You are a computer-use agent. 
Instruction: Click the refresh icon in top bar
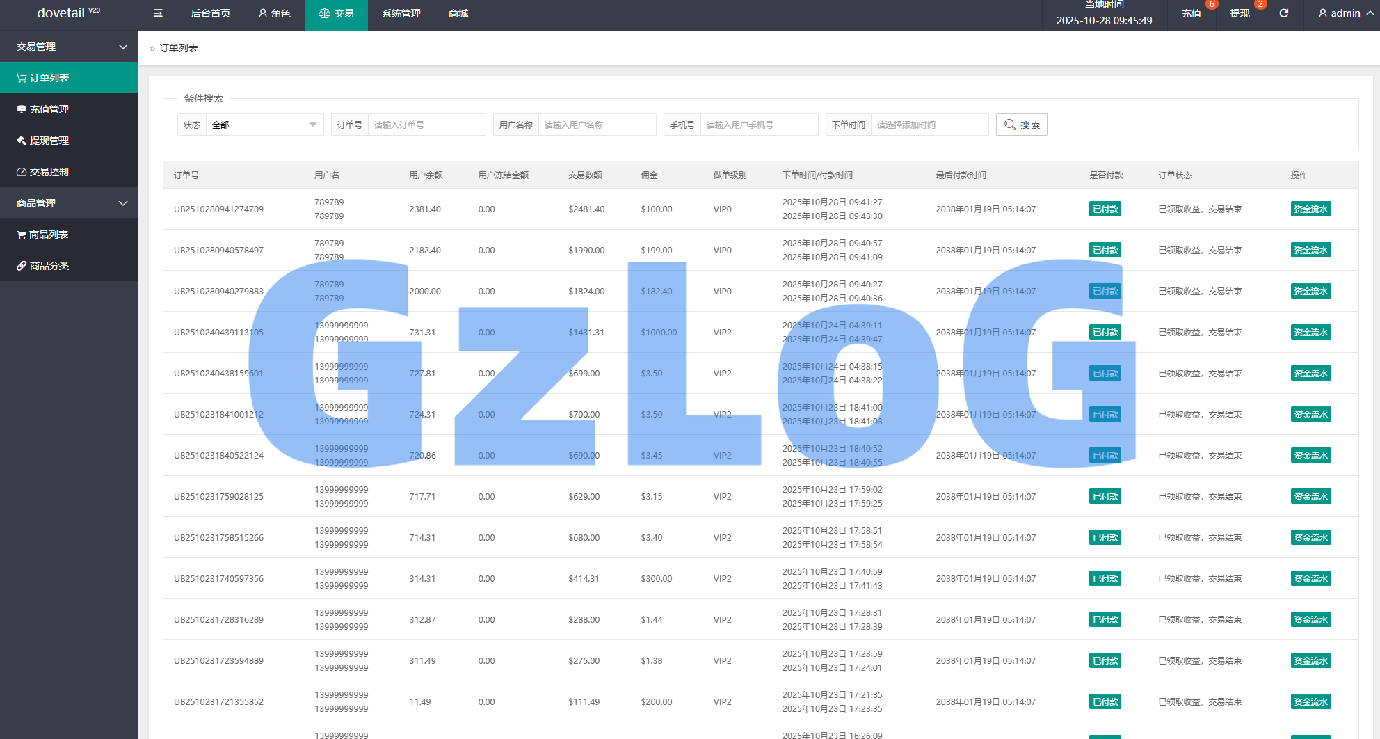(1284, 13)
